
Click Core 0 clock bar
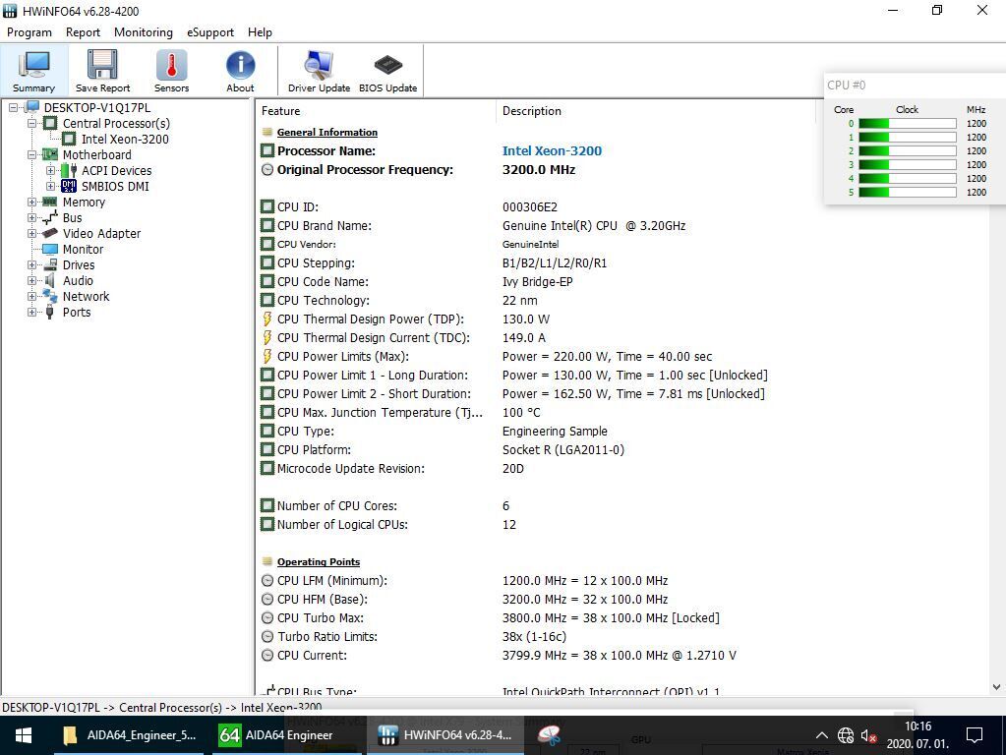pos(908,123)
